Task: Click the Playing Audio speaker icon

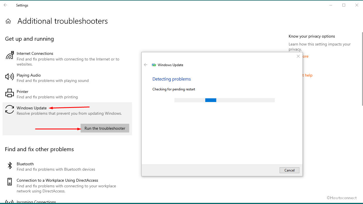Action: point(10,77)
